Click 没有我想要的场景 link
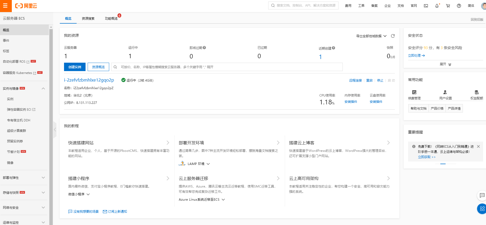Image resolution: width=486 pixels, height=225 pixels. pyautogui.click(x=83, y=212)
